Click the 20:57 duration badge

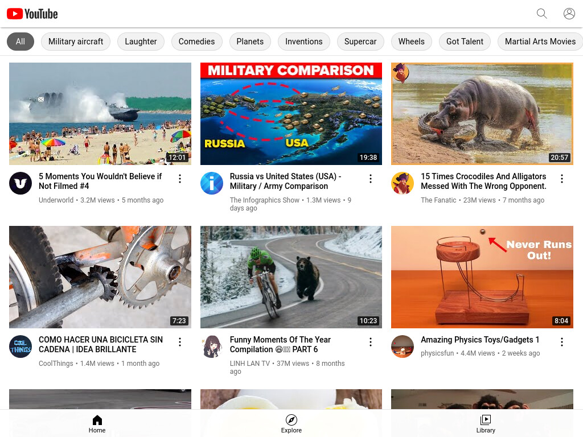[x=559, y=157]
